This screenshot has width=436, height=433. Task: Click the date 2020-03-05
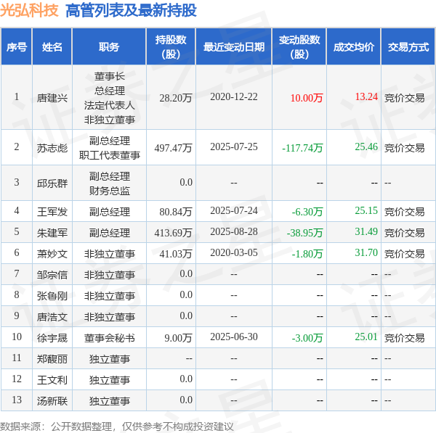pyautogui.click(x=234, y=252)
